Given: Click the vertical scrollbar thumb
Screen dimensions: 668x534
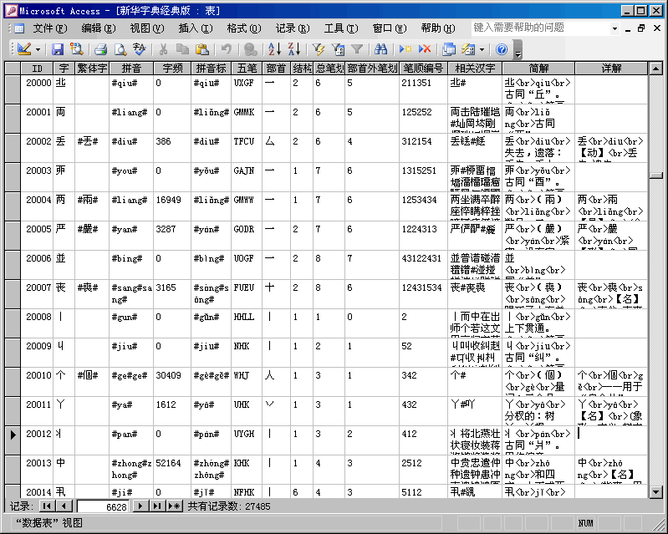Looking at the screenshot, I should [655, 175].
